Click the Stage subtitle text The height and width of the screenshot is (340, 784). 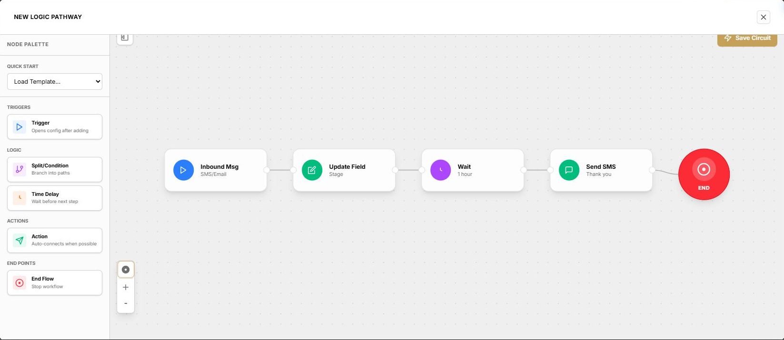tap(336, 175)
